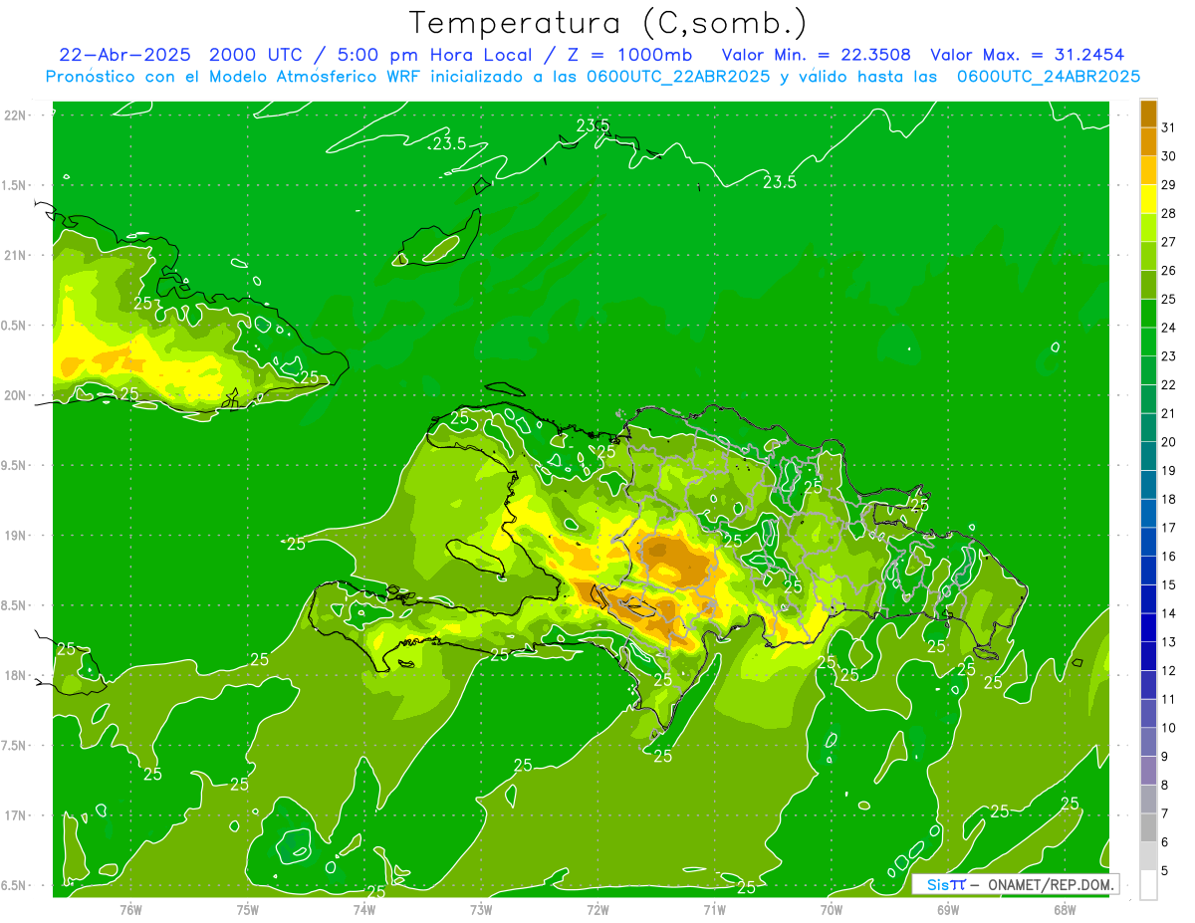Viewport: 1195px width, 923px height.
Task: Click the "ONAMET/REP.DOM." credit label
Action: (x=1050, y=884)
